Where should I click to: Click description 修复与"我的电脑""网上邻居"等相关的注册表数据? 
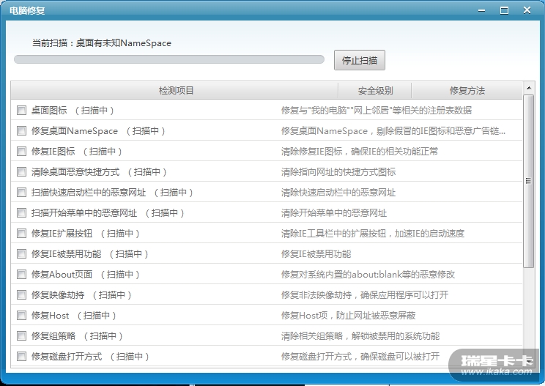(x=377, y=111)
